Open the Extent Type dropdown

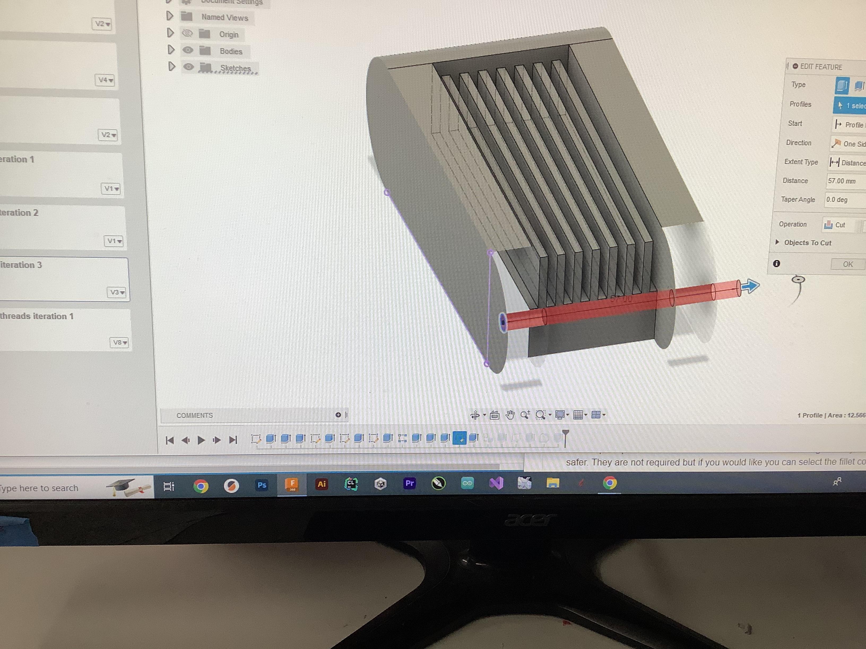[x=847, y=163]
